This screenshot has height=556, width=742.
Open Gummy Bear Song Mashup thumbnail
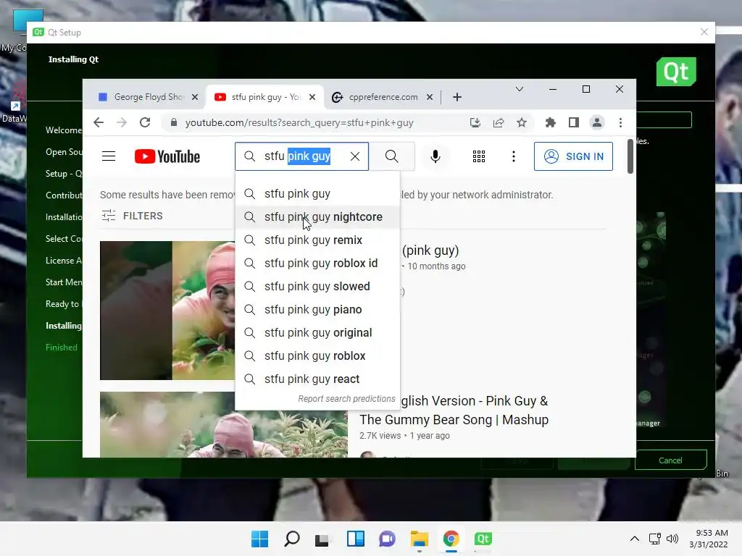point(223,424)
